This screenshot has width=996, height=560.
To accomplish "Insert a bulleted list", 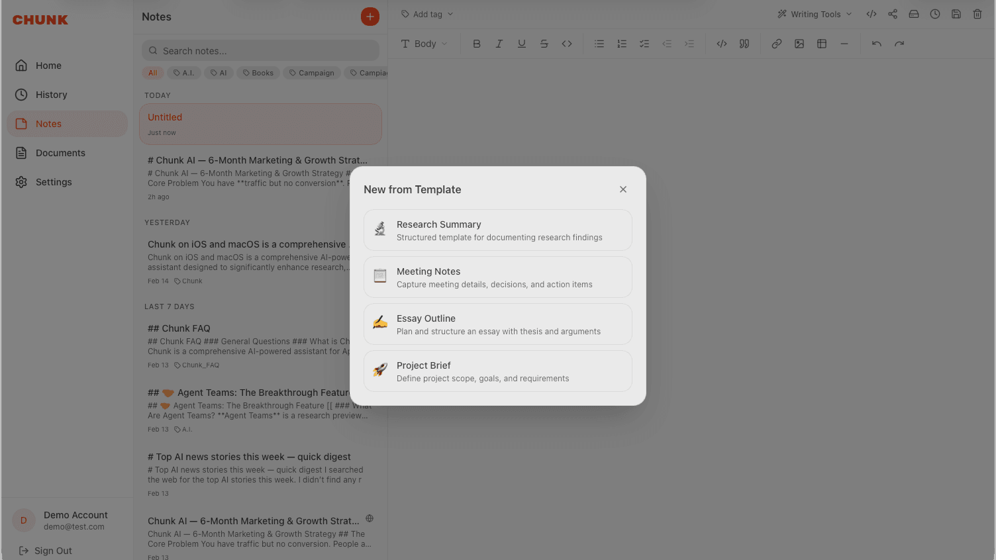I will click(599, 43).
